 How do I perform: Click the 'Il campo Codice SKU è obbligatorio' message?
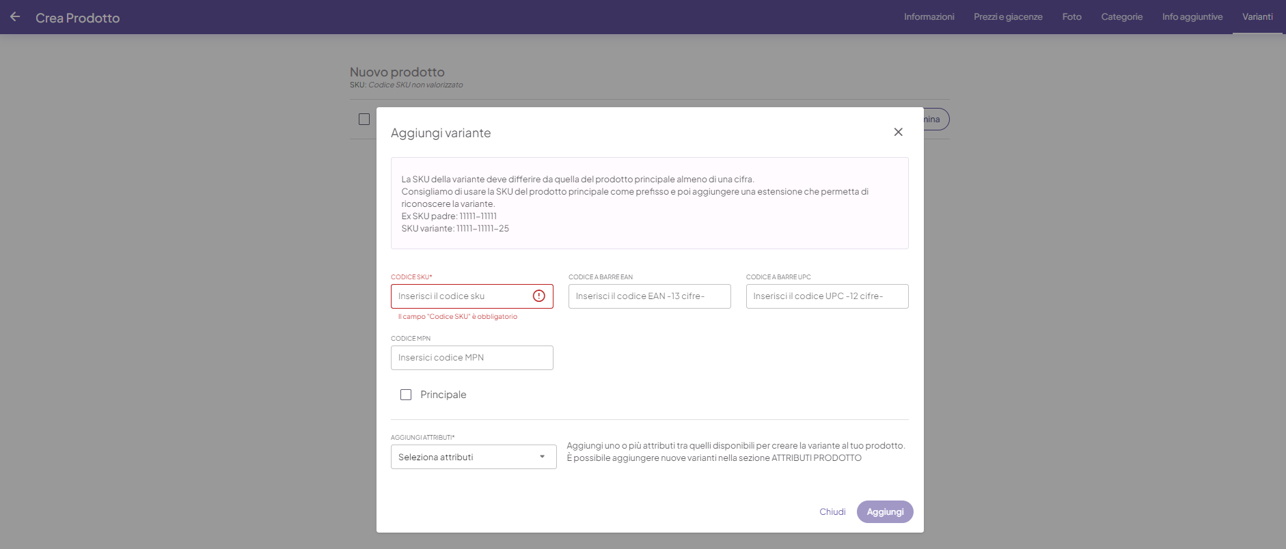458,317
